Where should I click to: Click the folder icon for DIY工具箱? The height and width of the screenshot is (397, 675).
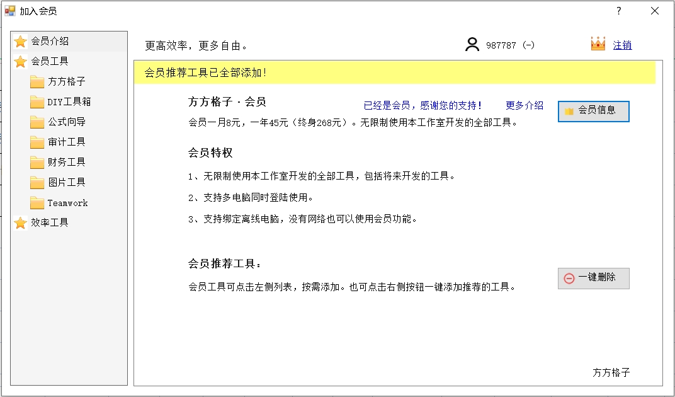37,102
